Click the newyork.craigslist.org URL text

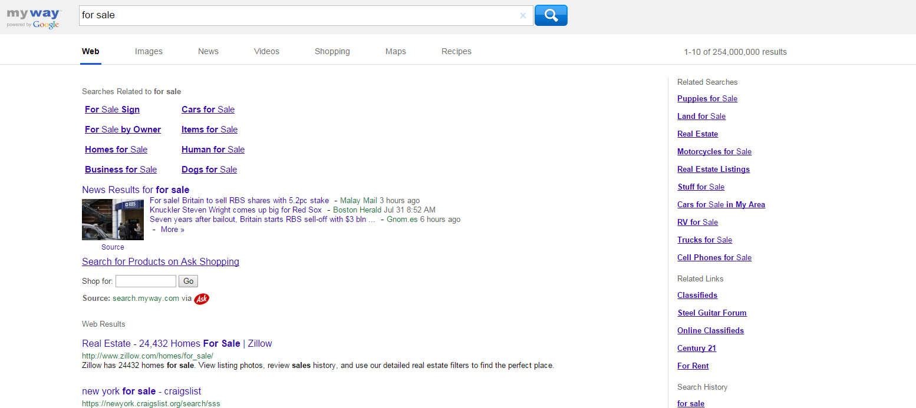(151, 404)
